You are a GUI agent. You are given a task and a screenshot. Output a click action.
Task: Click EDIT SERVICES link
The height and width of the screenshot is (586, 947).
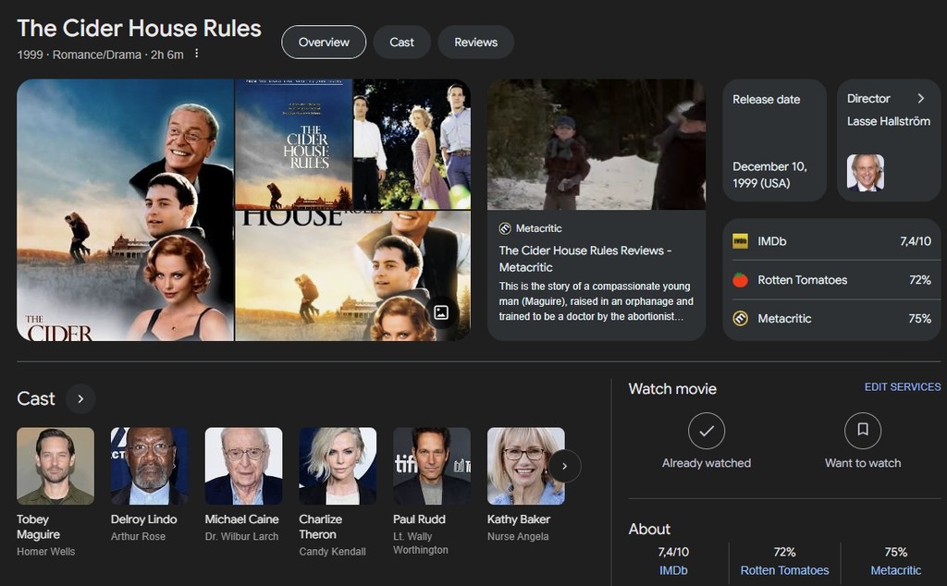903,387
